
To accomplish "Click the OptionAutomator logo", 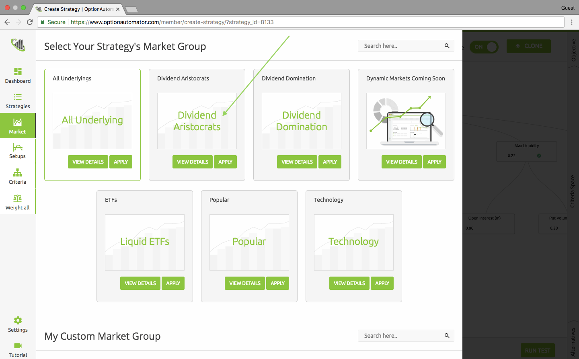I will (x=18, y=45).
